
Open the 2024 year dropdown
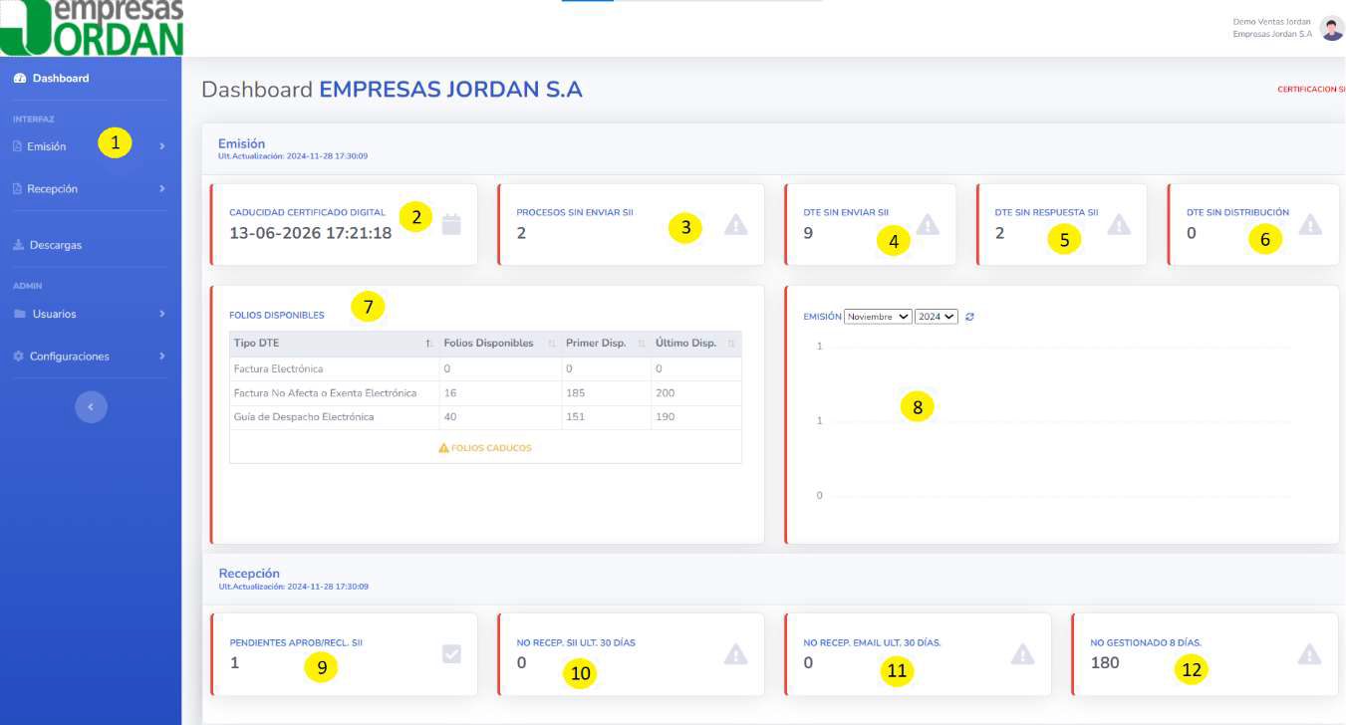tap(937, 316)
